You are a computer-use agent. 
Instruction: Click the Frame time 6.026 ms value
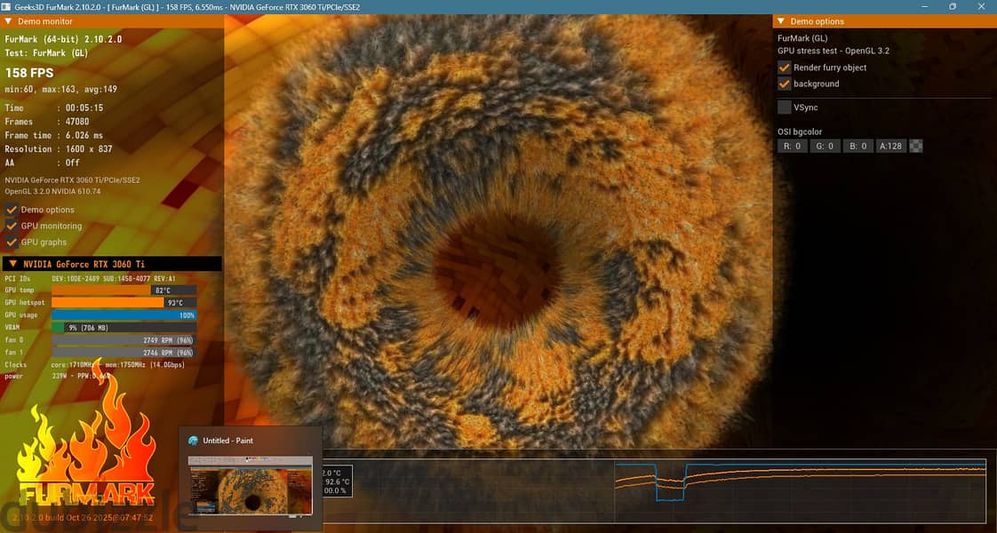pos(84,135)
